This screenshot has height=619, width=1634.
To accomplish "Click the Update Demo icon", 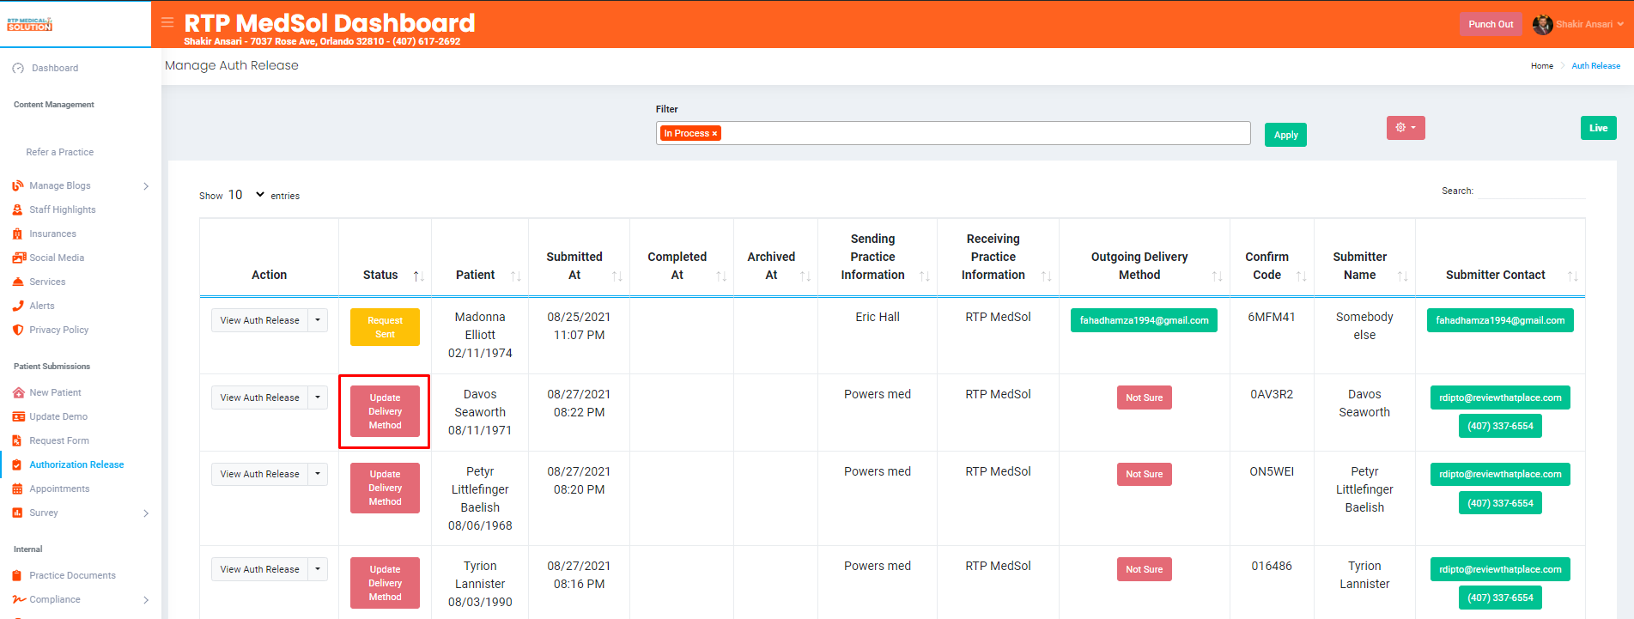I will click(x=19, y=416).
